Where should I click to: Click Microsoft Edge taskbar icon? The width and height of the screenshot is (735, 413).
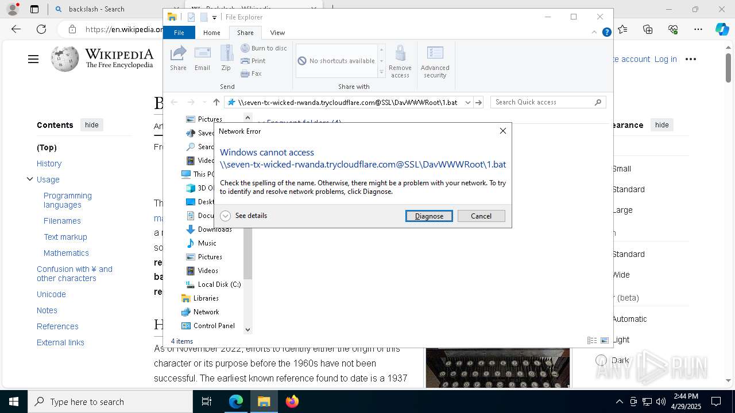pyautogui.click(x=236, y=402)
